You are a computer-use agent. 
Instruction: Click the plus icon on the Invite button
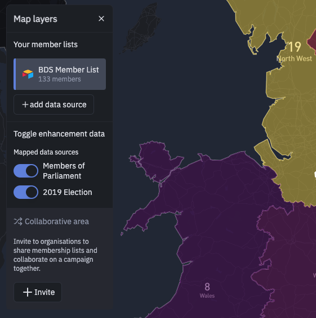pos(28,292)
